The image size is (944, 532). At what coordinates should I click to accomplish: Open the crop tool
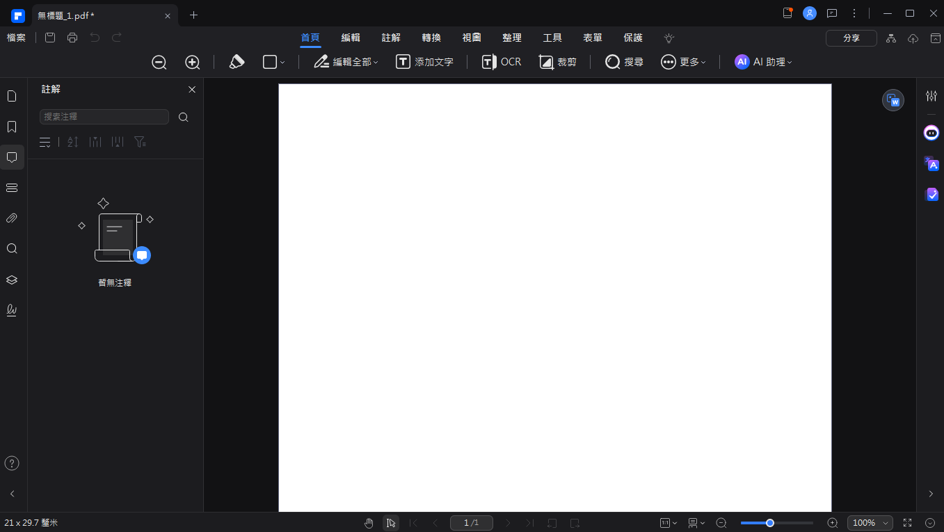tap(557, 62)
